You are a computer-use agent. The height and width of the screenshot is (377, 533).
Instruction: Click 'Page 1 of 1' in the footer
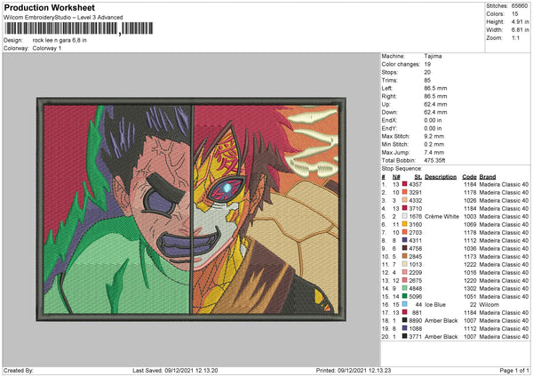coord(514,371)
